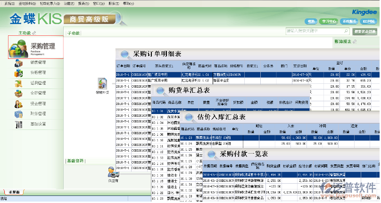Click the pin icon next to 主功能

point(33,33)
